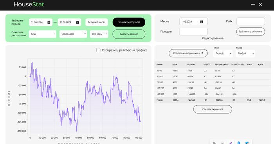The height and width of the screenshot is (144, 274).
Task: Click the 'Итого:' totals row label
Action: tap(160, 100)
